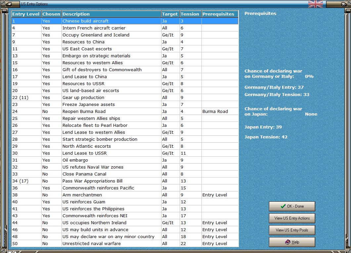Select 'Gift of destroyers to Commonwealth' row
This screenshot has height=253, width=351.
125,70
